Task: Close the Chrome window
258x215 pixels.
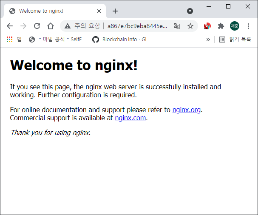Action: [248, 6]
